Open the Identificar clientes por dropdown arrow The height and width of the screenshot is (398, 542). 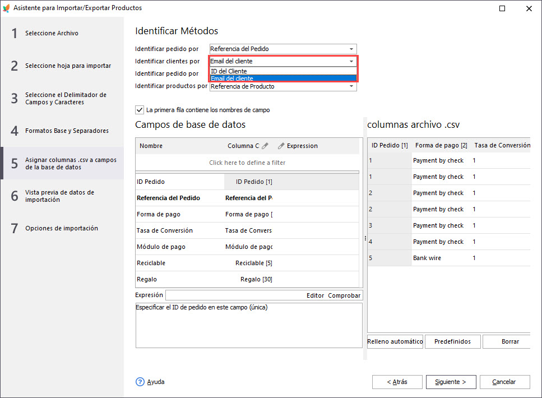pyautogui.click(x=351, y=61)
